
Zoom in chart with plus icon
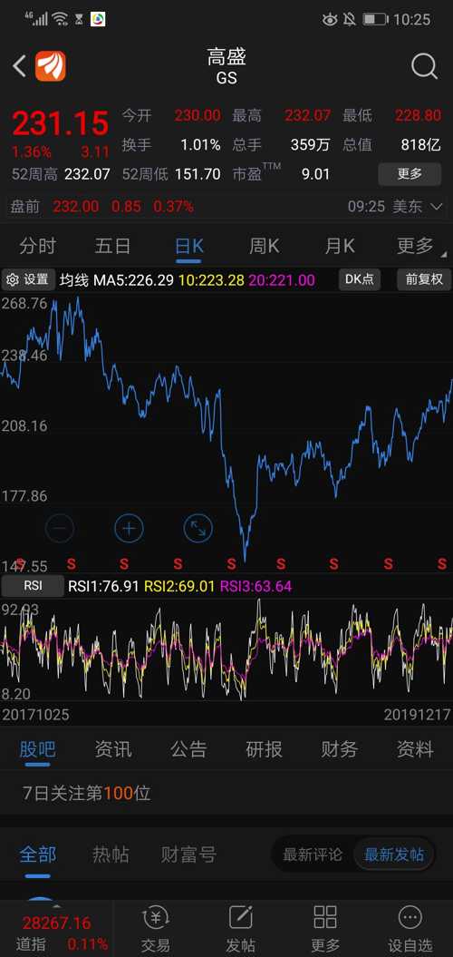click(129, 528)
